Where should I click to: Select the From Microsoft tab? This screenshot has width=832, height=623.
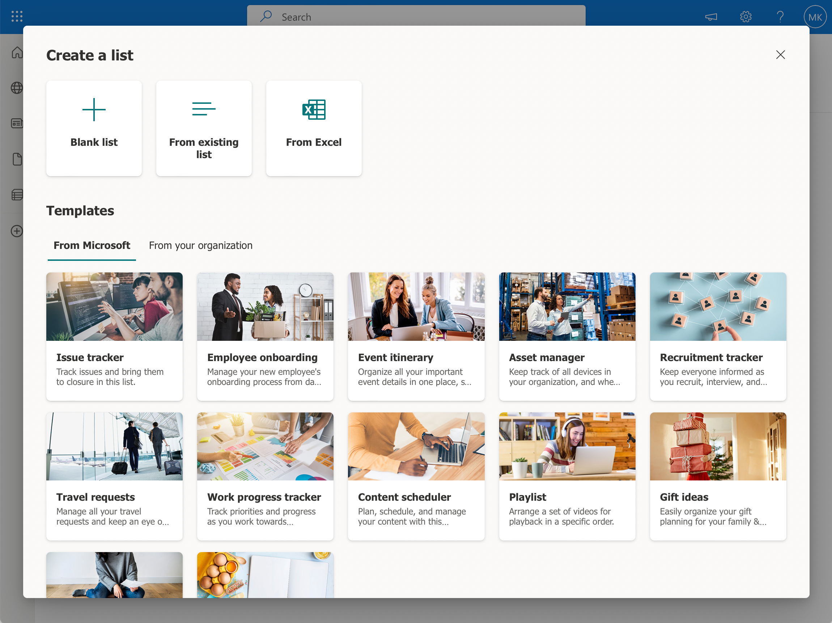(x=92, y=245)
